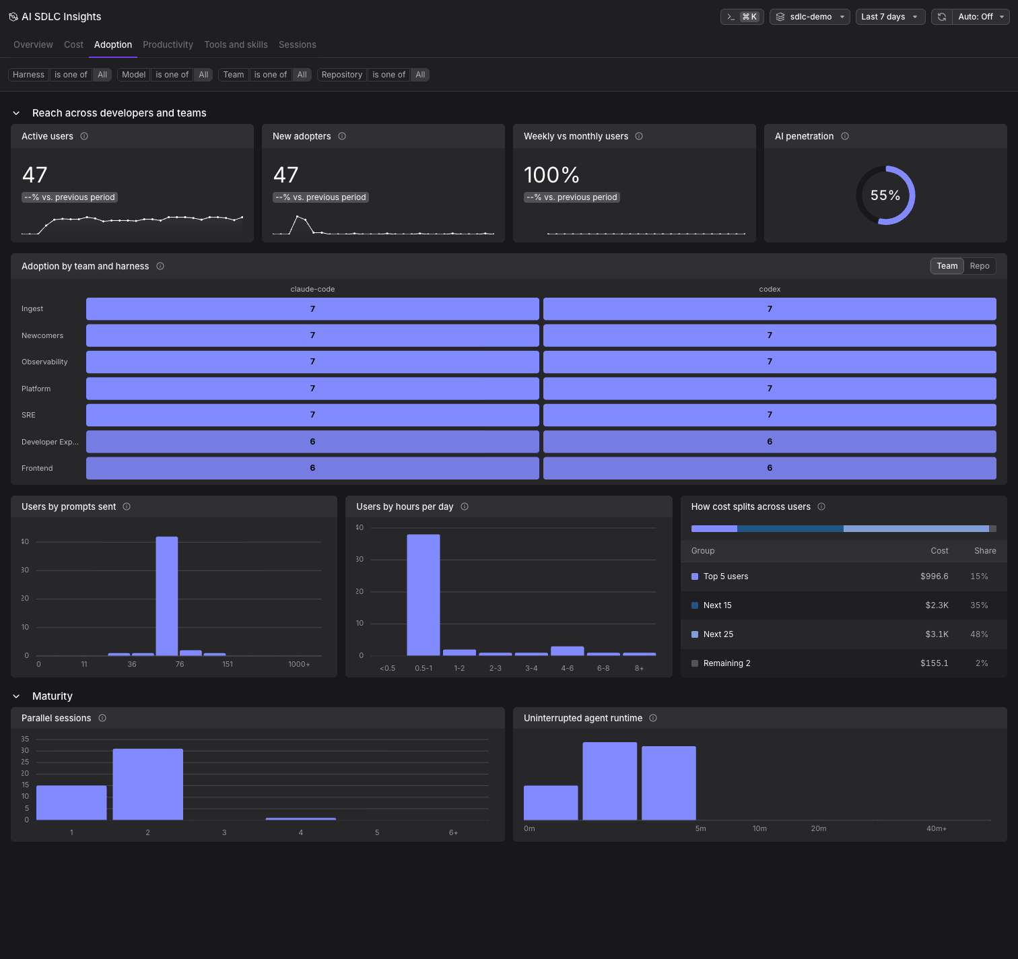
Task: Open the sdlc-demo workspace dropdown
Action: (x=810, y=17)
